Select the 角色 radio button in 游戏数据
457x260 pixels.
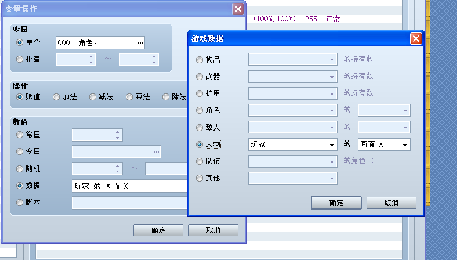tap(200, 110)
